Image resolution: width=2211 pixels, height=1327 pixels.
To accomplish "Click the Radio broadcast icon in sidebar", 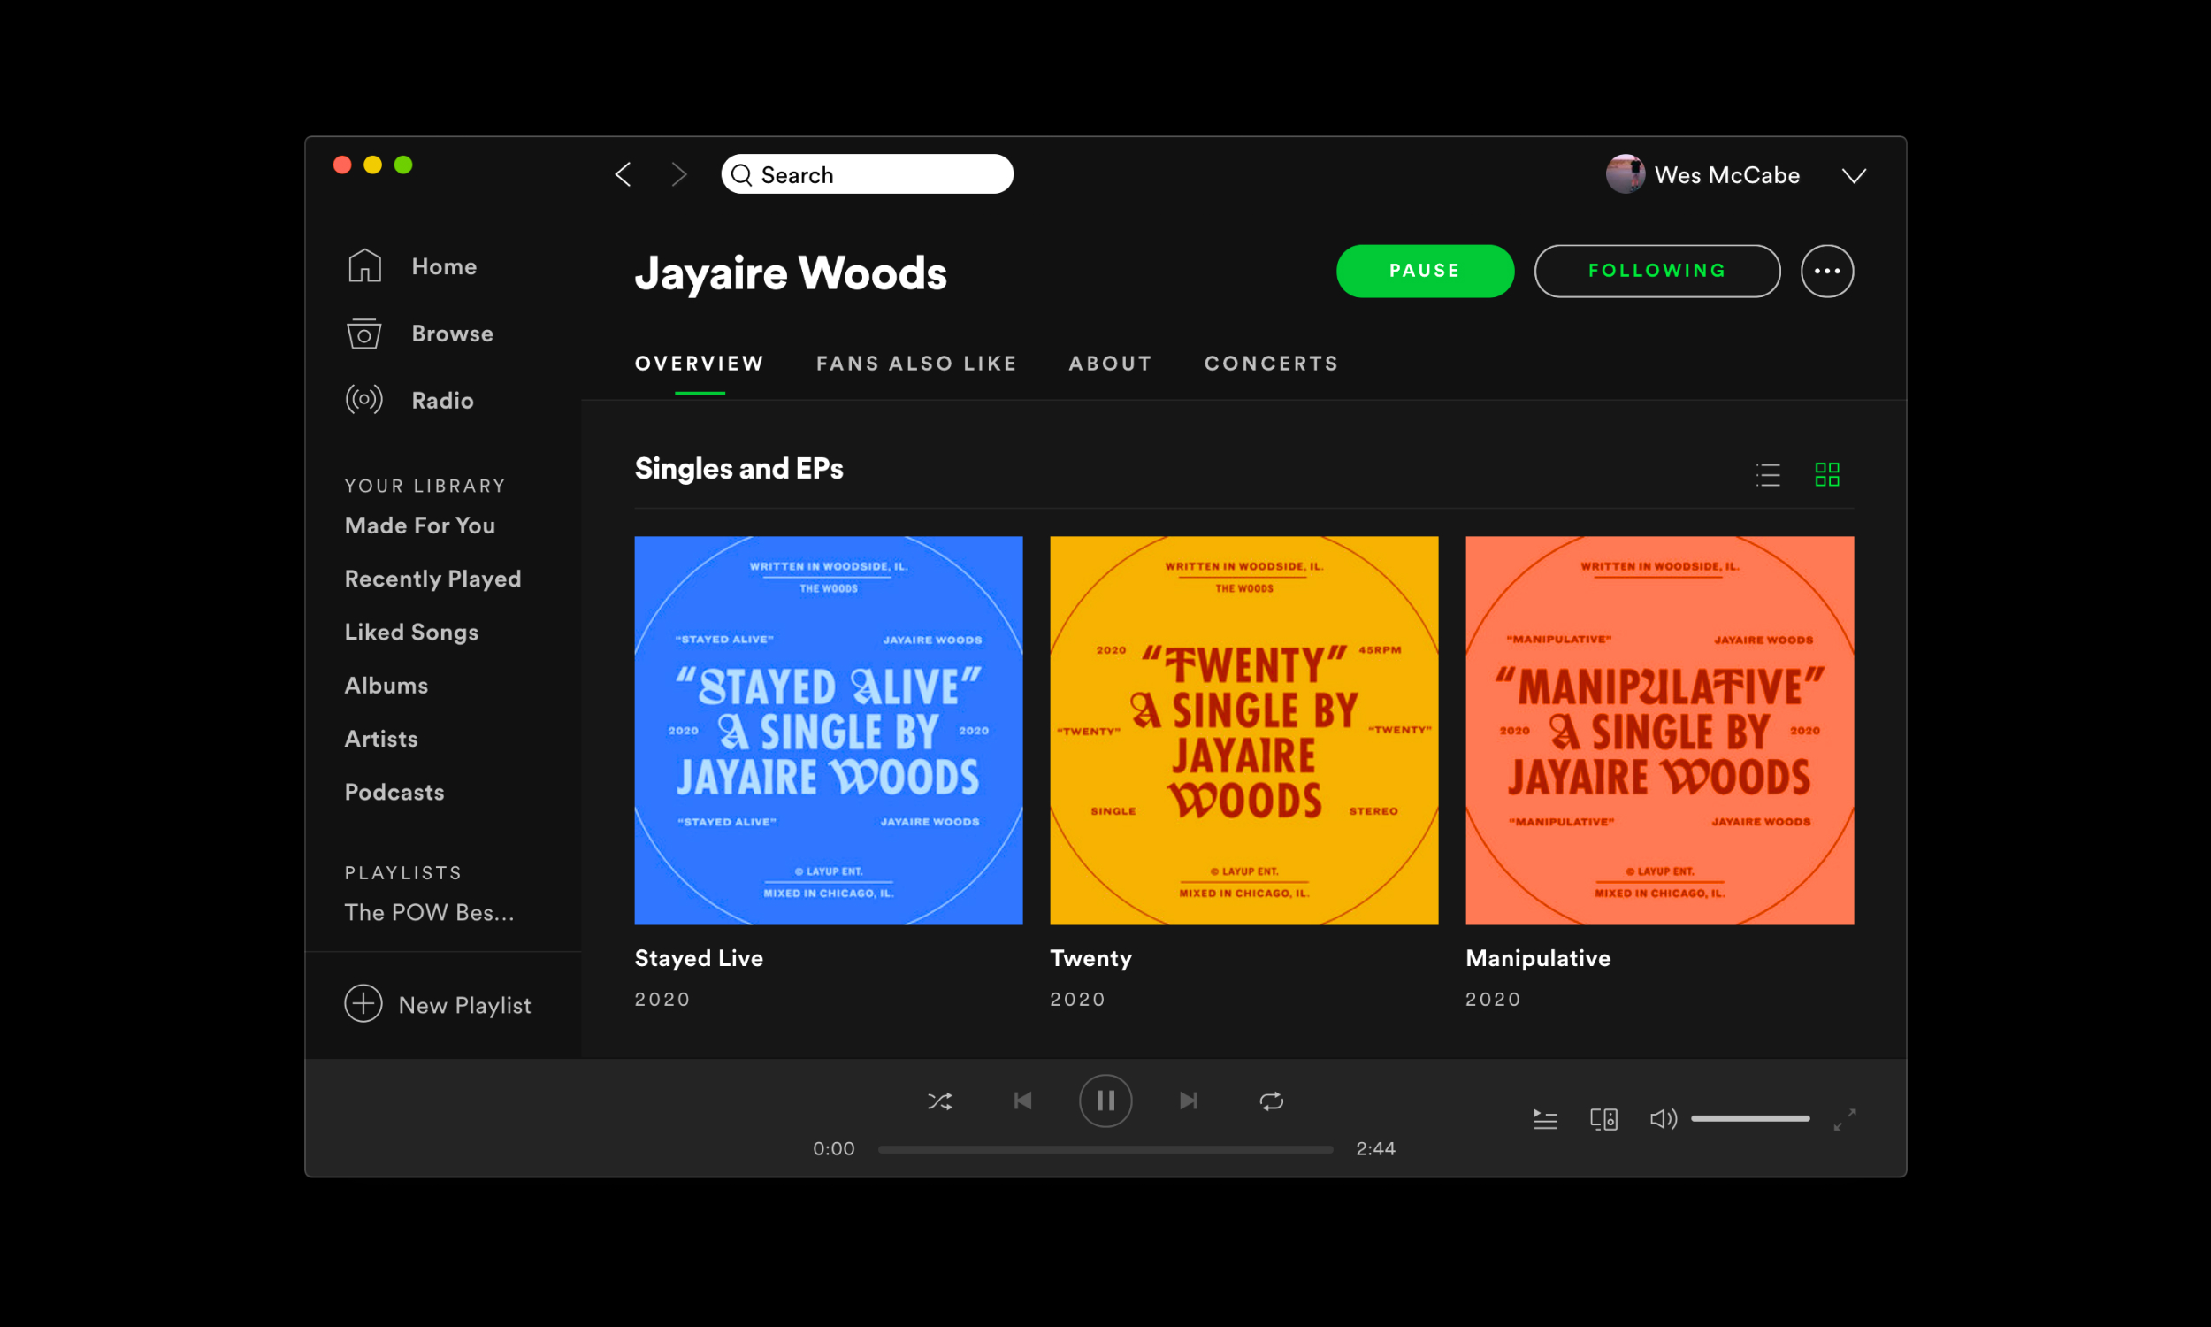I will 364,399.
